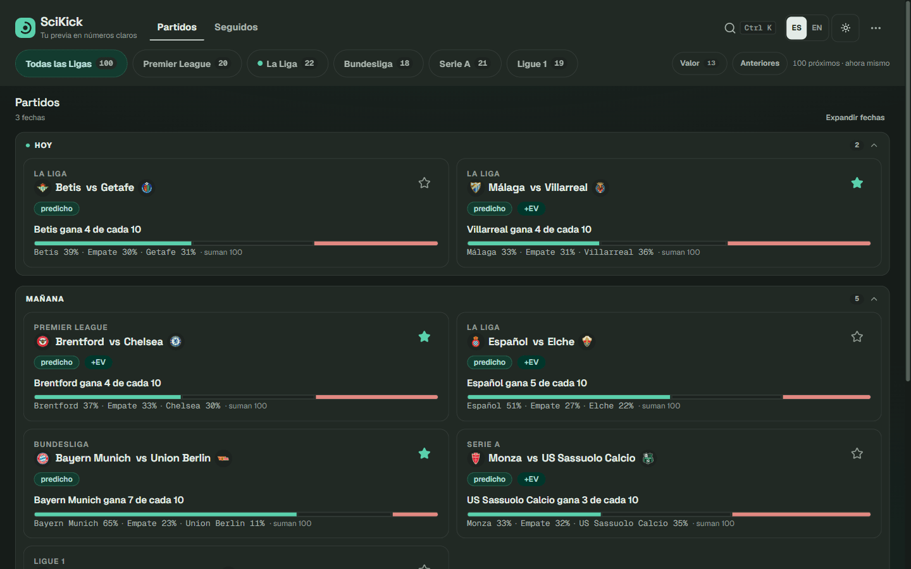
Task: Click the Brentford team crest
Action: [42, 341]
